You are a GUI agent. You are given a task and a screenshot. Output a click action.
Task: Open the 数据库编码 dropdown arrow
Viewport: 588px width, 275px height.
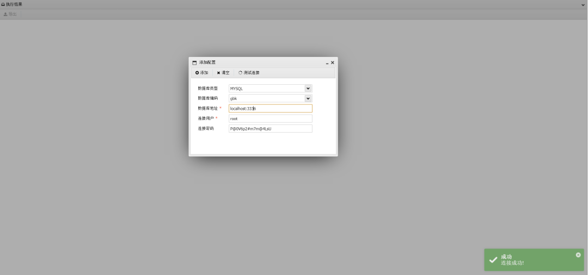click(308, 98)
